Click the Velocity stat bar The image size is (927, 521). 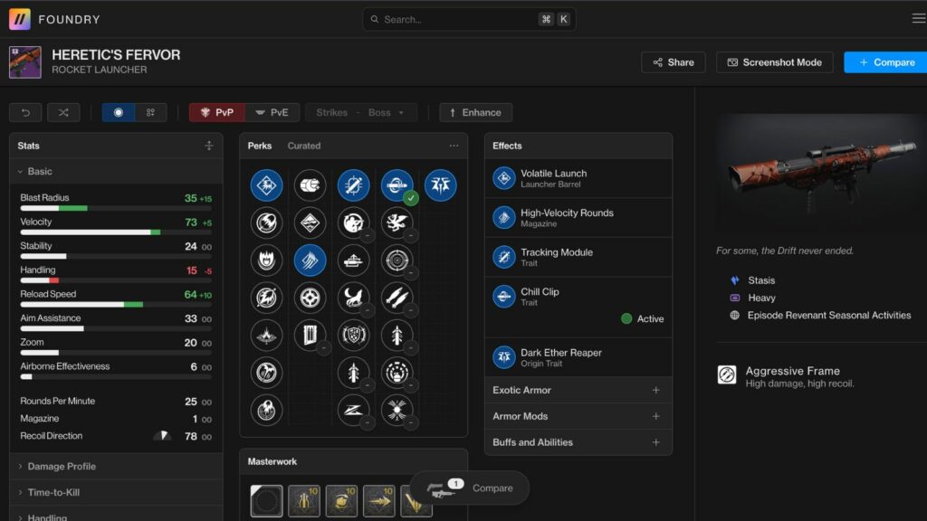tap(116, 232)
